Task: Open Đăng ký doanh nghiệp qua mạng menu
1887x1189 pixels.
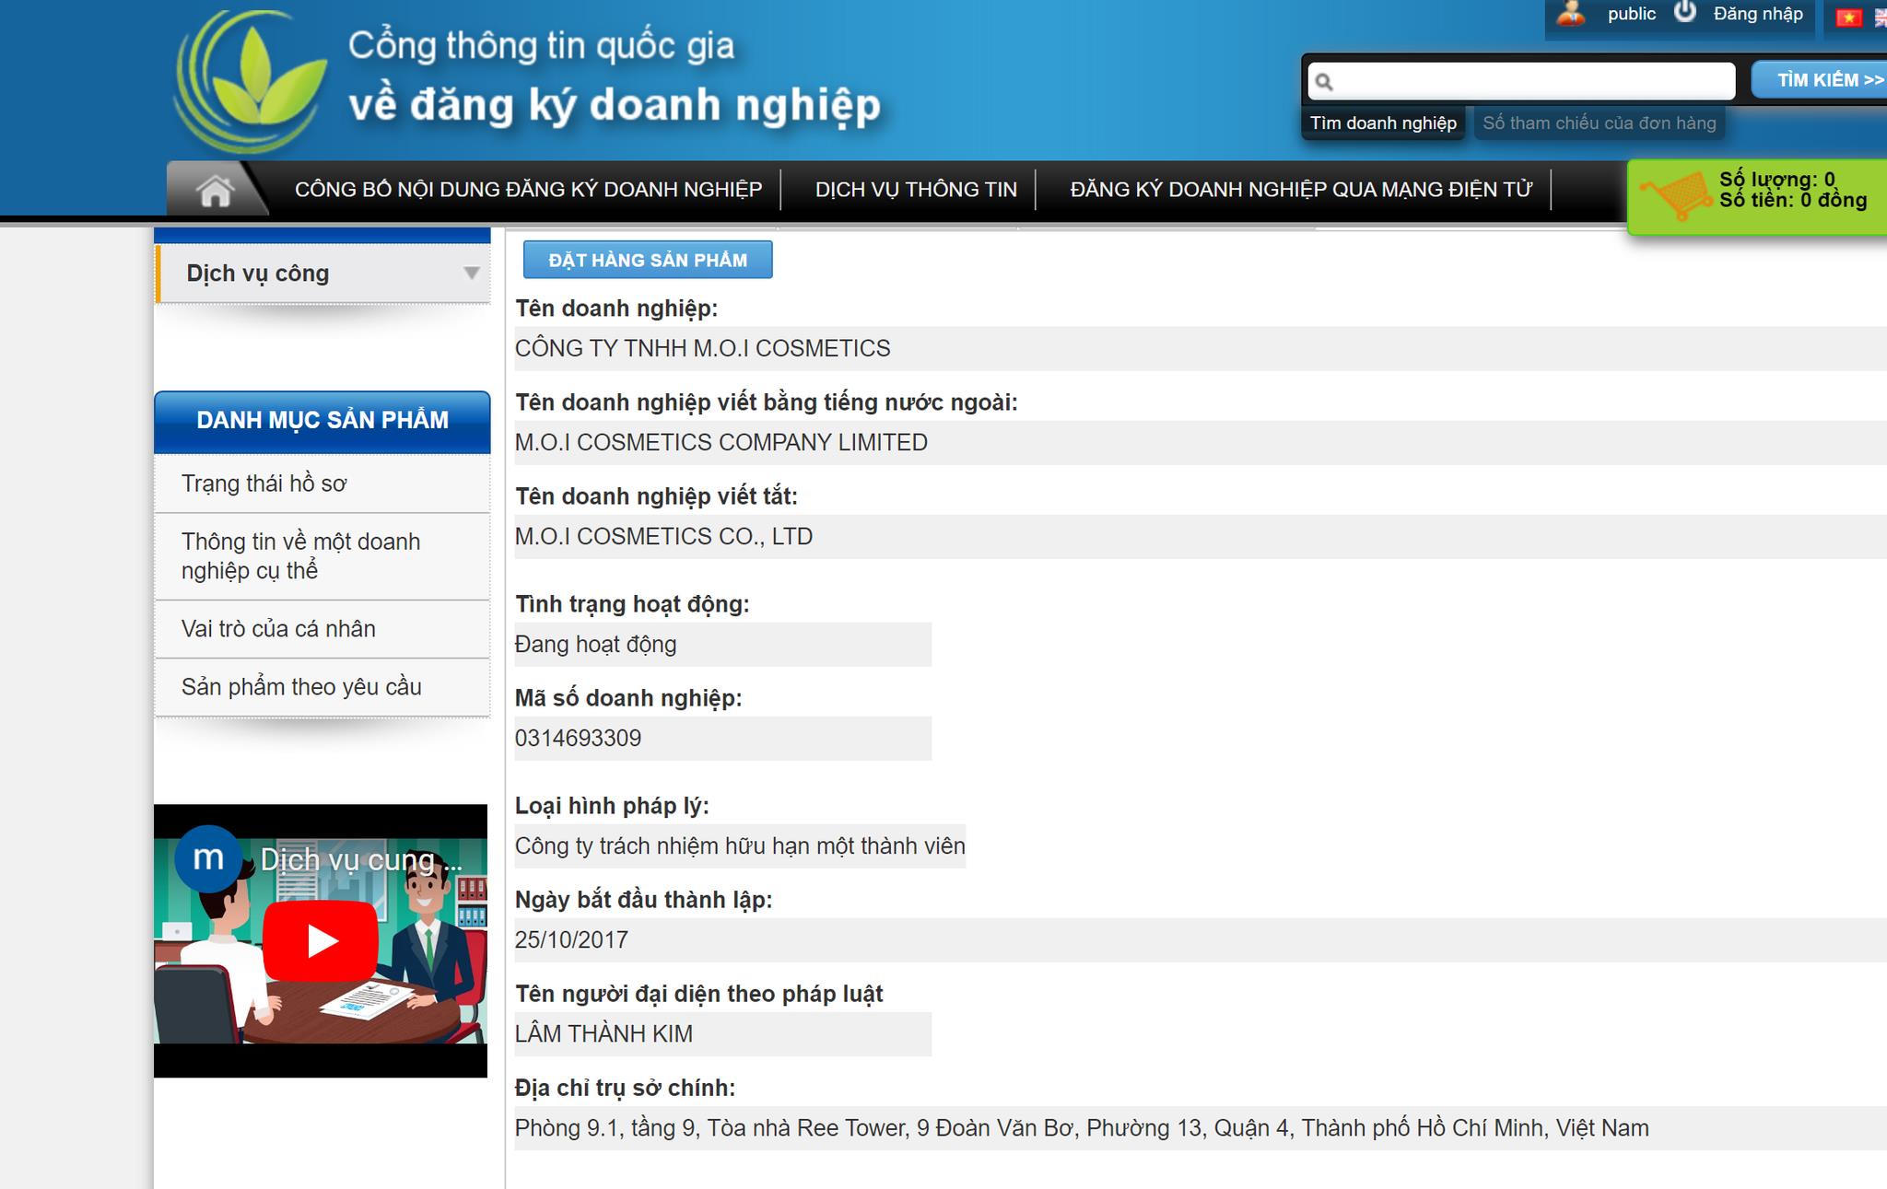Action: (x=1301, y=190)
